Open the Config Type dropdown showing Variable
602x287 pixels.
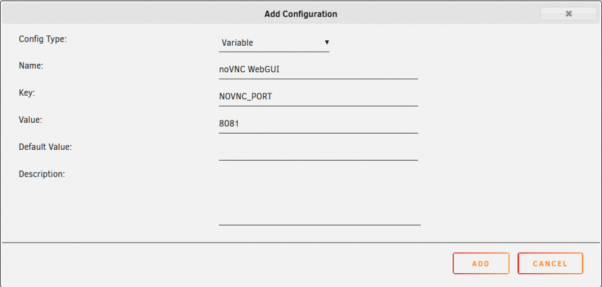[274, 43]
